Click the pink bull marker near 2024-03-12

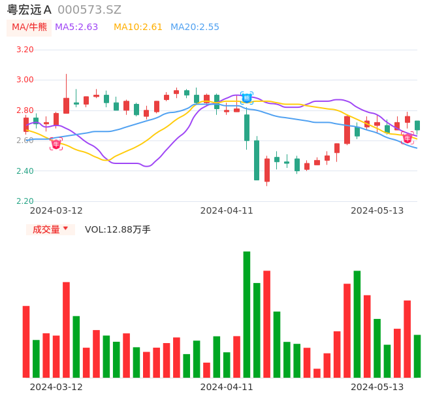(x=56, y=144)
